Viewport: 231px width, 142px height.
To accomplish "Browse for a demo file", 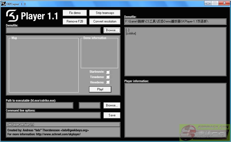I will [x=112, y=30].
